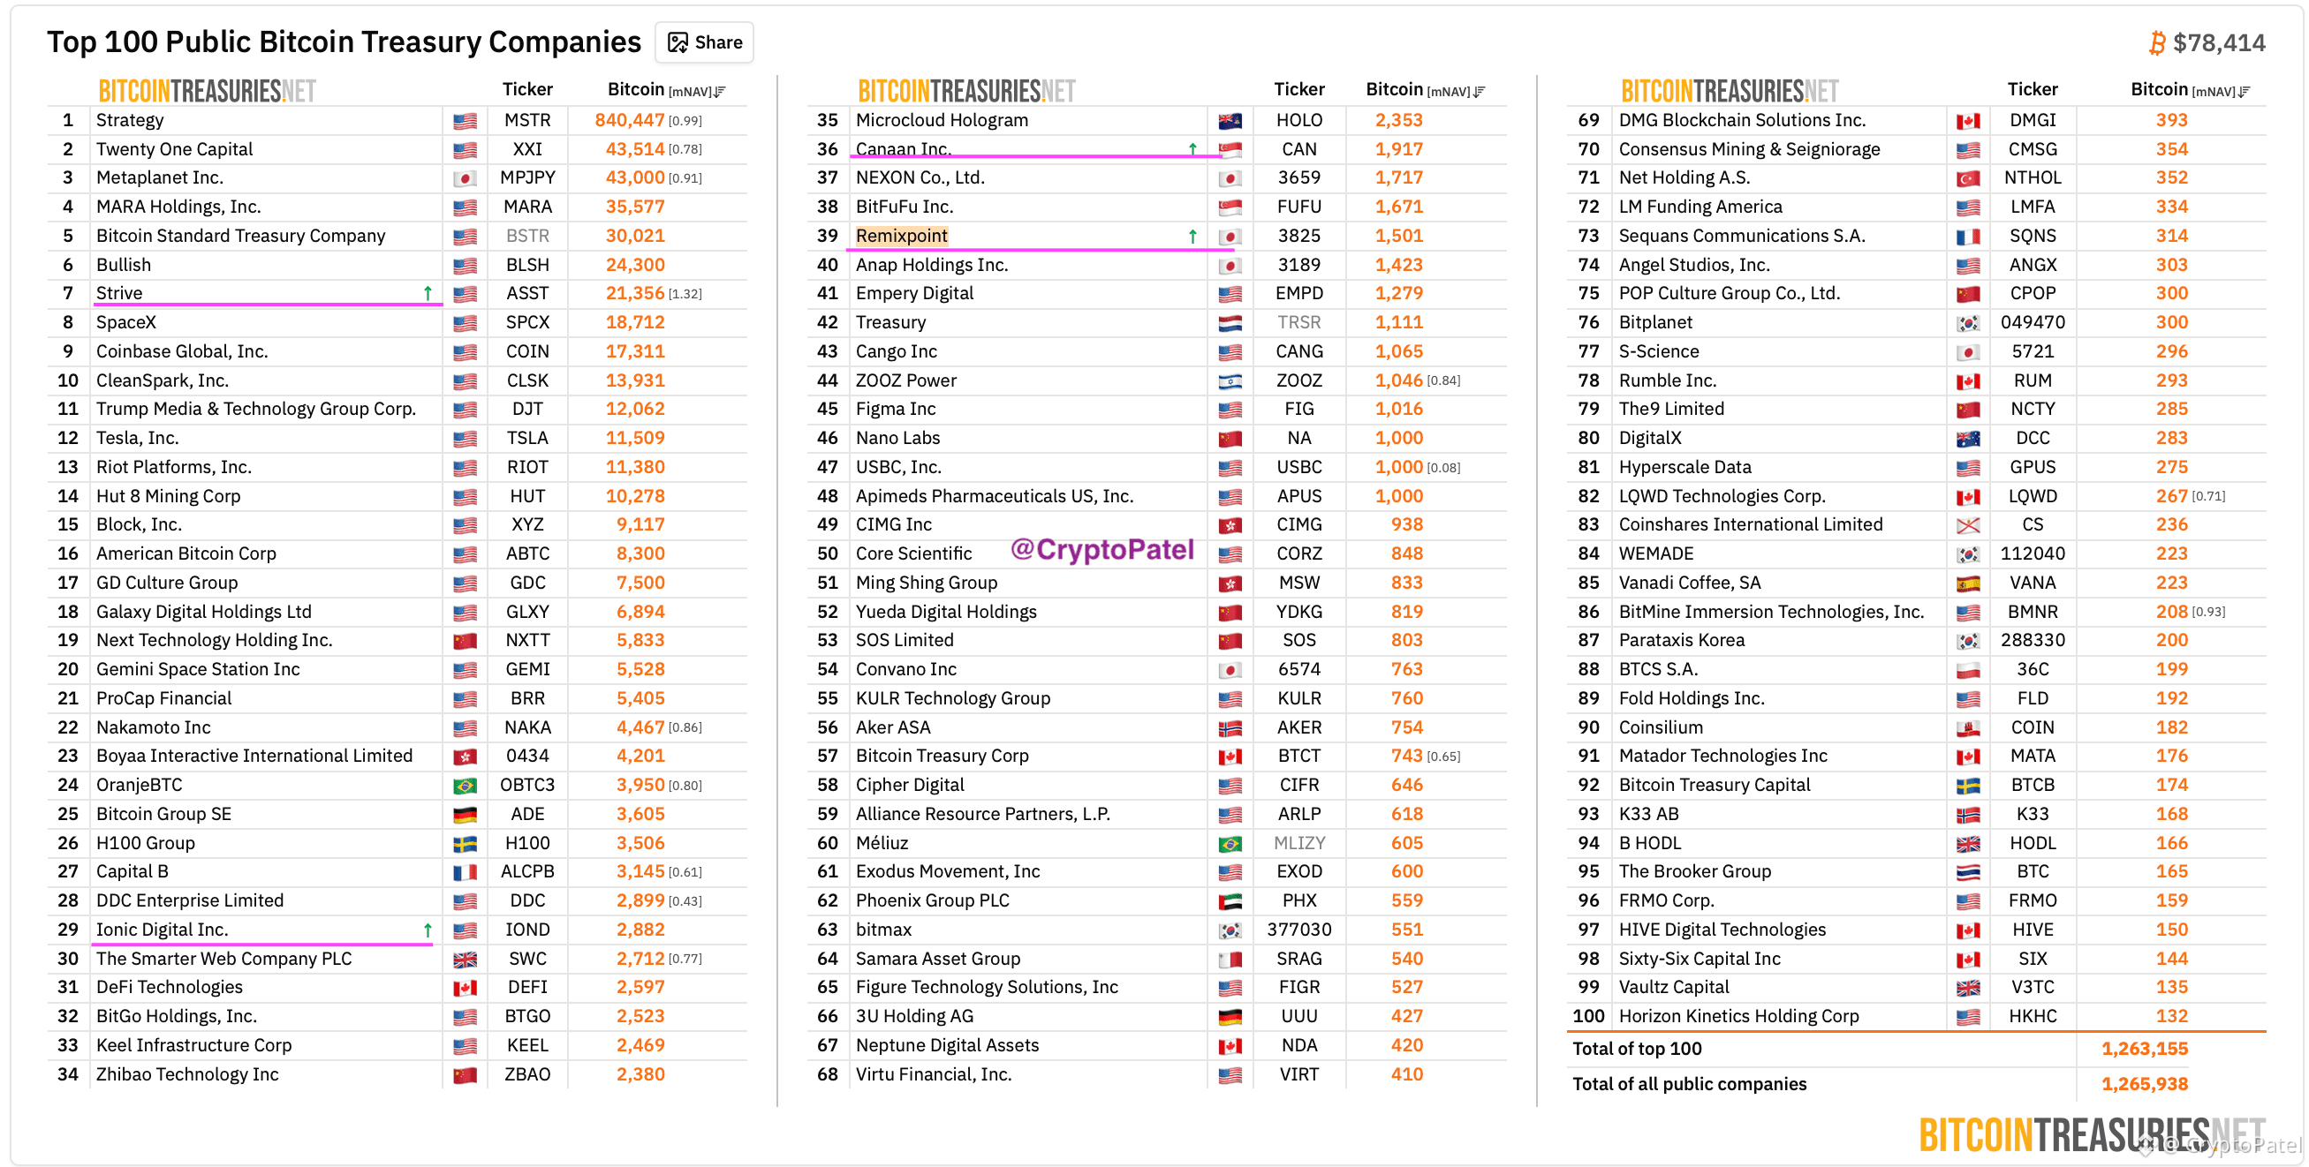Open the Strategy company link
This screenshot has height=1167, width=2309.
pos(130,120)
